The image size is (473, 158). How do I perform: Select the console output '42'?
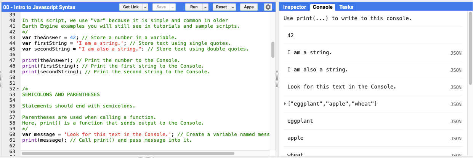(x=290, y=35)
